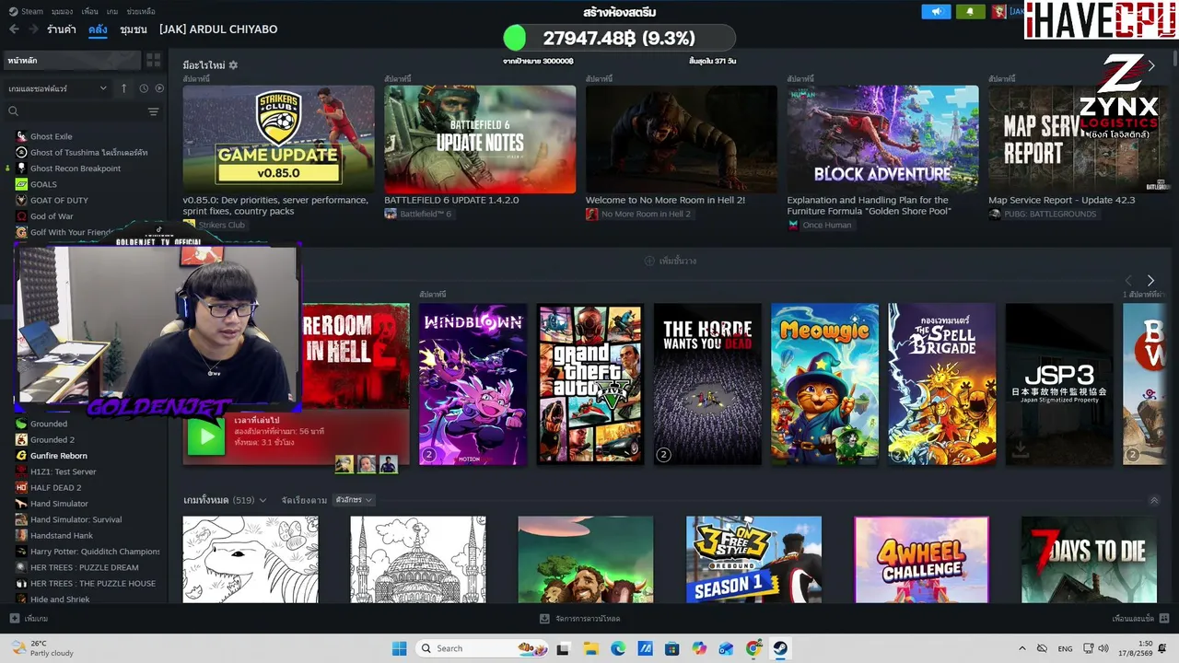Select GOAT OF DUTY from the library list
Screen dimensions: 1179x663
click(x=59, y=201)
